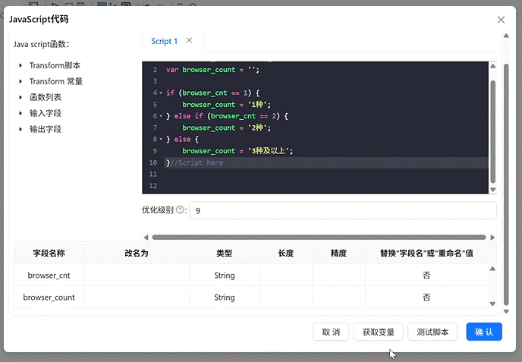The image size is (522, 362).
Task: Click the field table scroll up arrow
Action: point(492,269)
